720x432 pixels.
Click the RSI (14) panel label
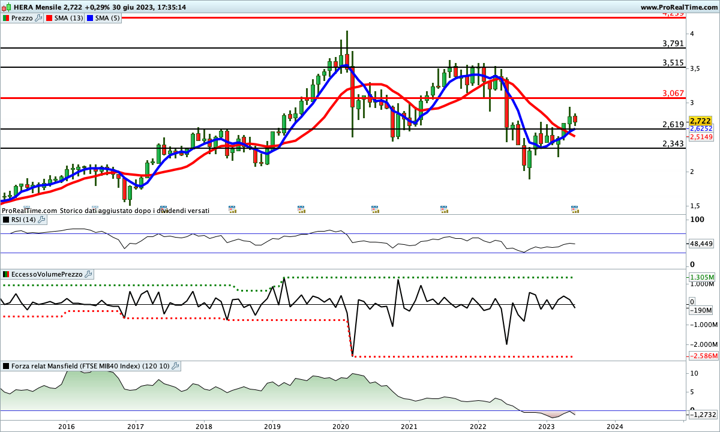tap(23, 220)
